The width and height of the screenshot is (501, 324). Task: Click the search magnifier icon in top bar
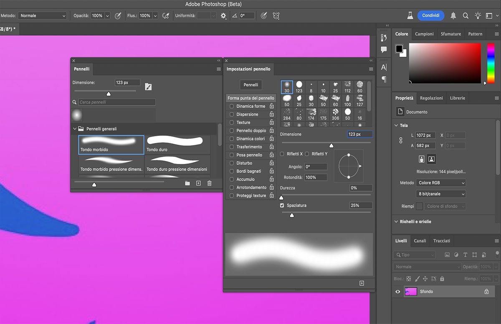(x=466, y=15)
